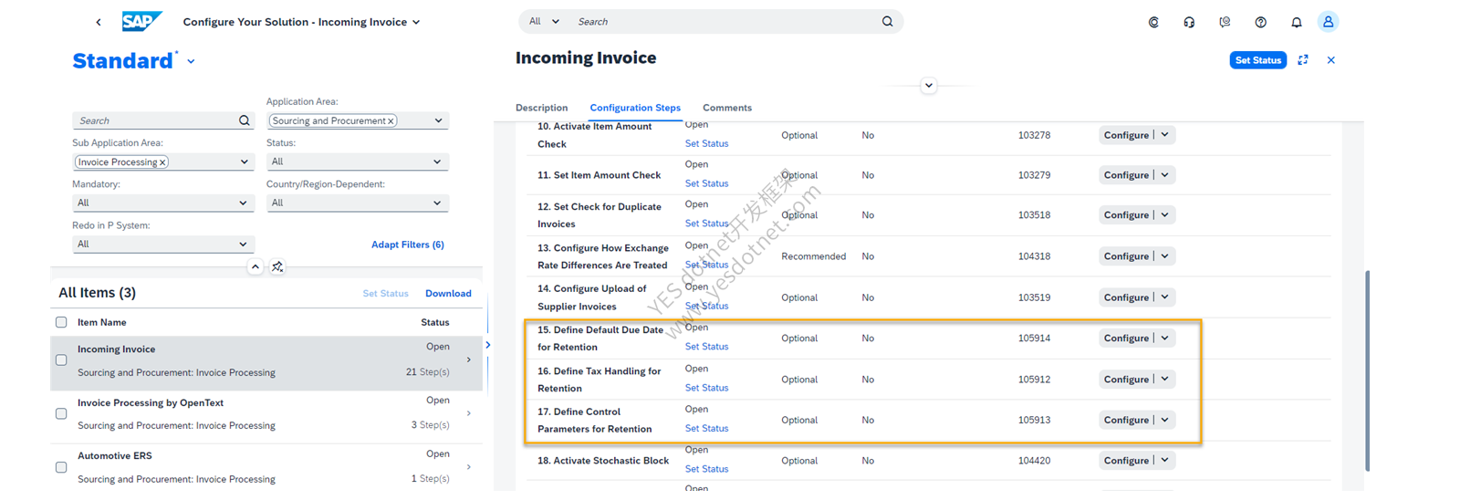The height and width of the screenshot is (500, 1460).
Task: Click the vertical scrollbar of configuration steps
Action: tap(1367, 370)
